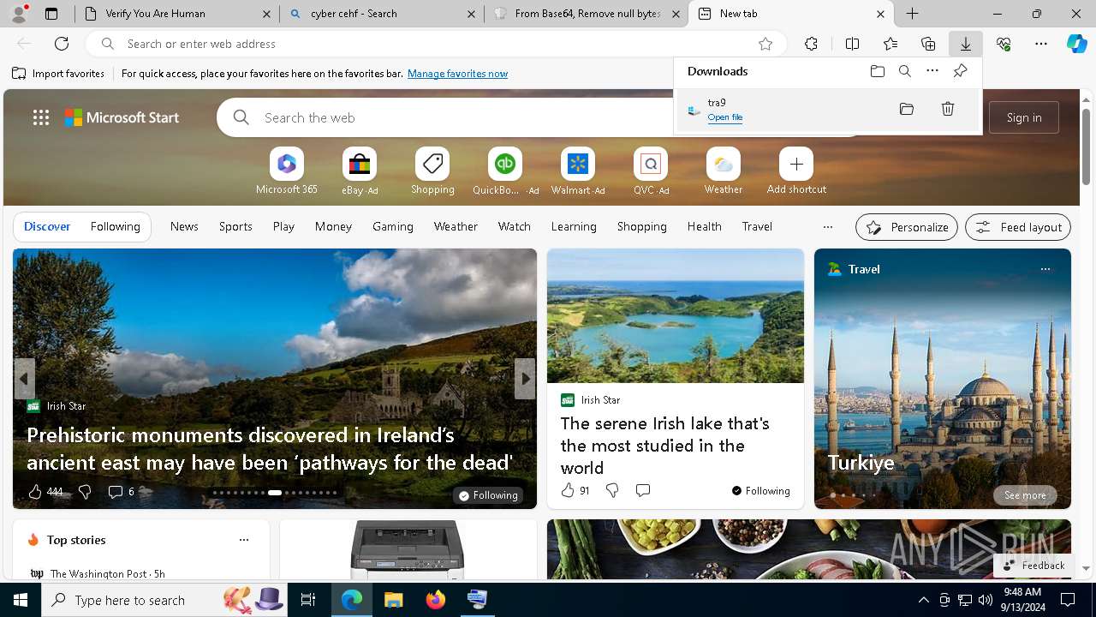This screenshot has width=1096, height=617.
Task: Open the Favorites list icon
Action: (890, 44)
